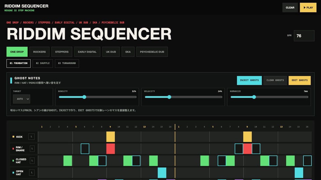The width and height of the screenshot is (321, 180).
Task: Toggle Rim / Snare ghost step 8 second bar
Action: pos(239,149)
